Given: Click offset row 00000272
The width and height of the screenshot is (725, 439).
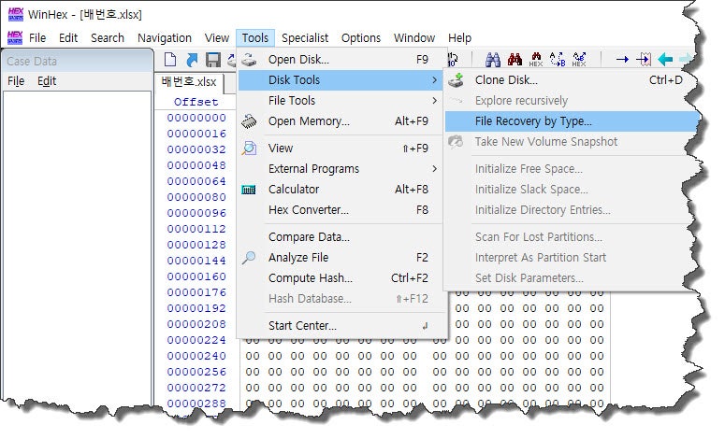Looking at the screenshot, I should [x=196, y=388].
